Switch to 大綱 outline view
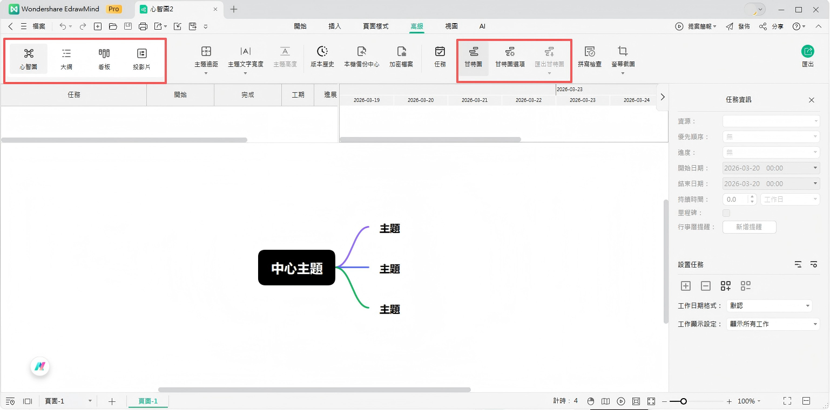Screen dimensions: 830x410 point(66,58)
